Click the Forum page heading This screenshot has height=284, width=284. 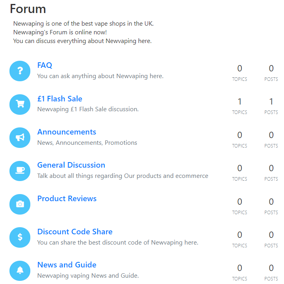pos(28,9)
